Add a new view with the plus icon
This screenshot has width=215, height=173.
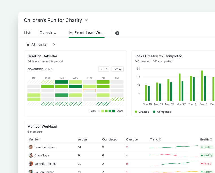[117, 33]
